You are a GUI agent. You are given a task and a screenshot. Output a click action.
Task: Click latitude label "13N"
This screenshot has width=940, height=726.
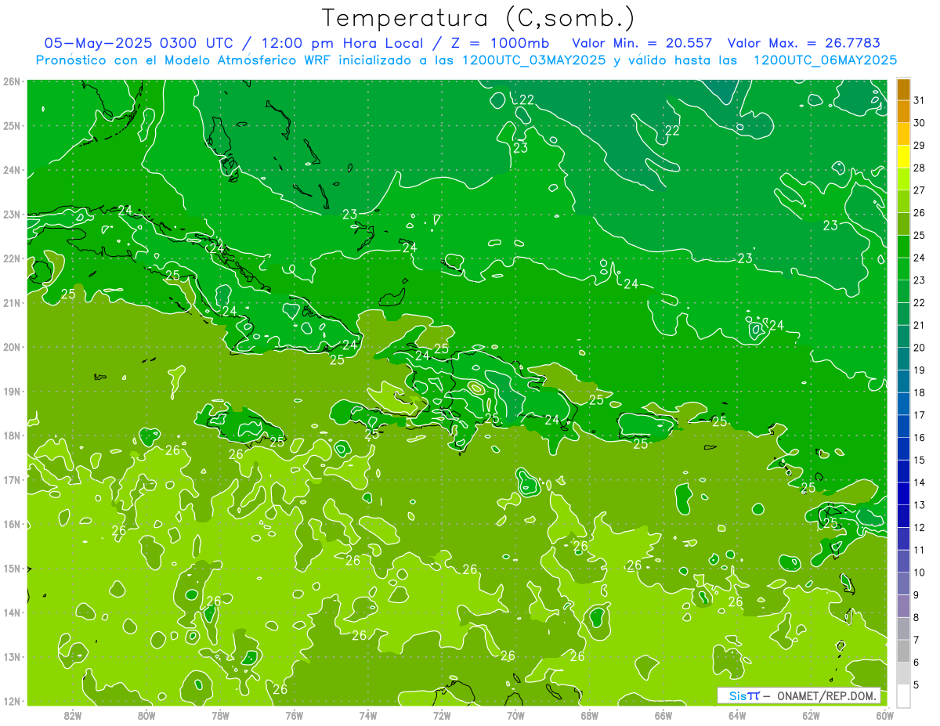point(12,656)
